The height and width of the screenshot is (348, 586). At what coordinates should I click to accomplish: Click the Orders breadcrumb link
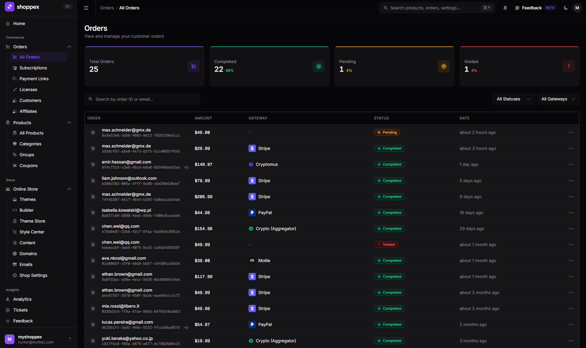[x=107, y=8]
